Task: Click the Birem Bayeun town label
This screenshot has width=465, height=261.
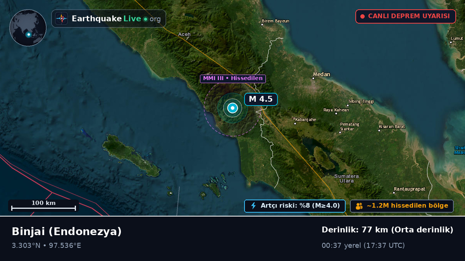Action: 276,21
